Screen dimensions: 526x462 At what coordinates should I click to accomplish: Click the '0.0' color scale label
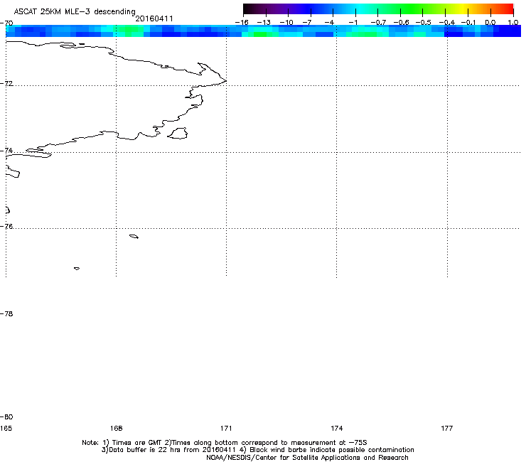point(490,23)
